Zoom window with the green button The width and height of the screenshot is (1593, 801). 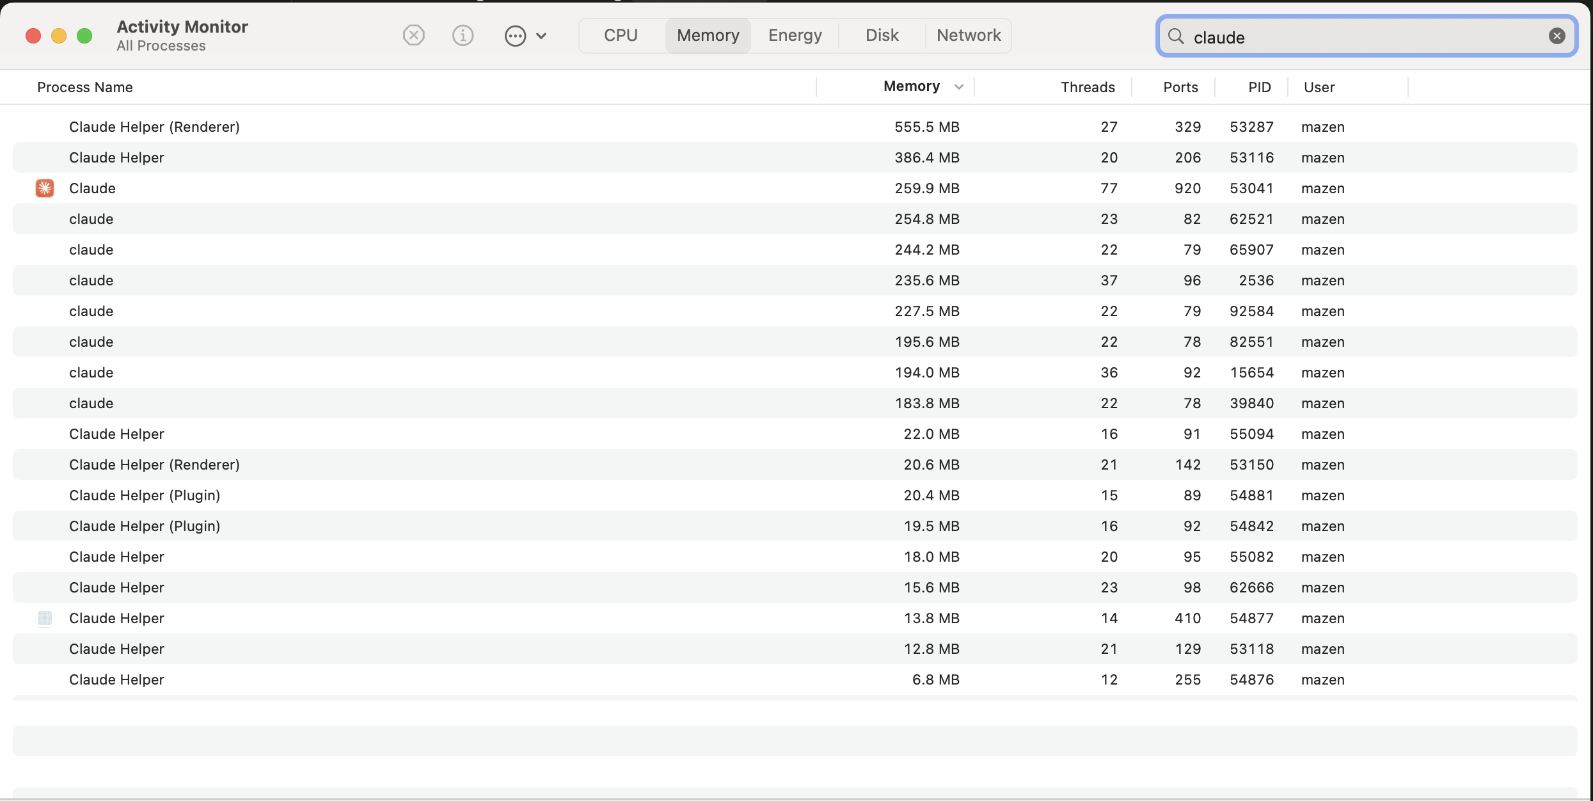tap(84, 36)
